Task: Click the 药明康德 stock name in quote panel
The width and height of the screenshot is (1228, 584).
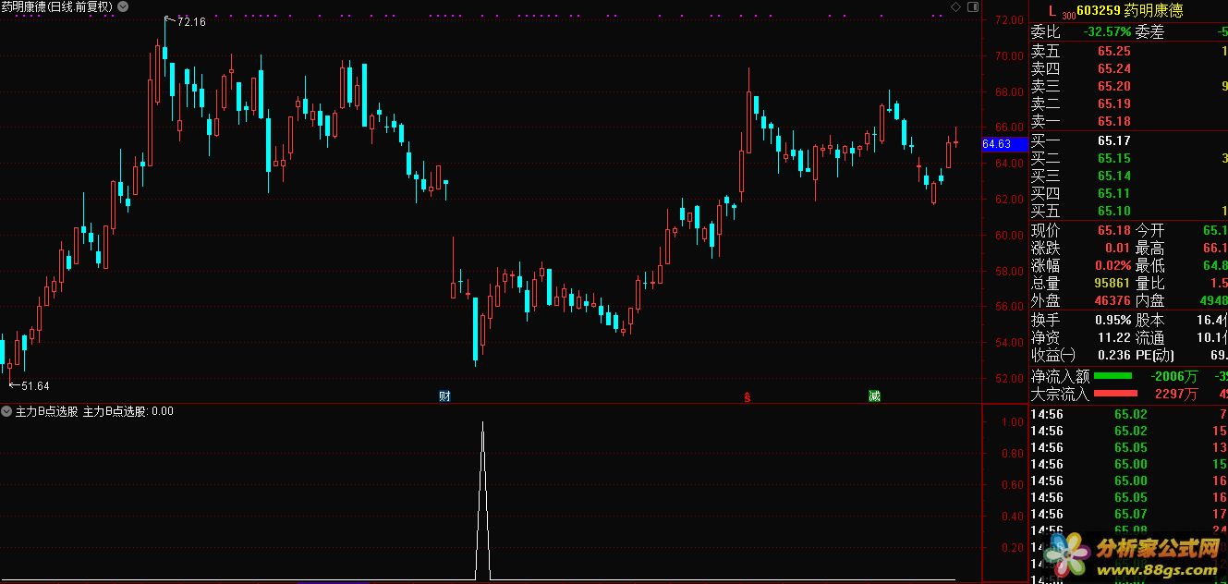Action: click(1153, 11)
